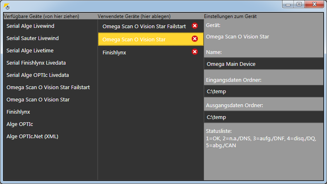
Task: Select used device Finishlynx row
Action: pos(151,52)
